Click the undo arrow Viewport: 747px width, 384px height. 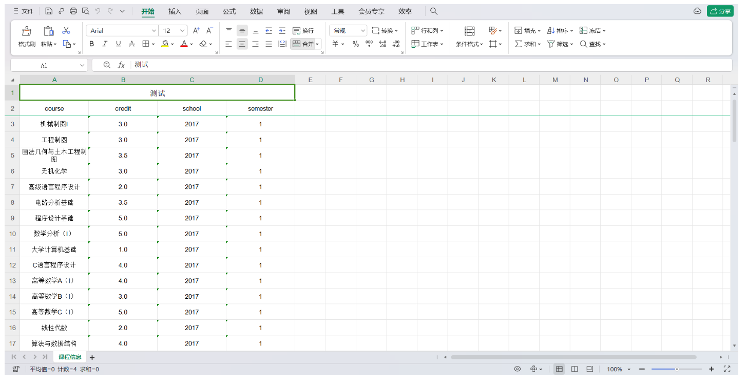pyautogui.click(x=98, y=11)
